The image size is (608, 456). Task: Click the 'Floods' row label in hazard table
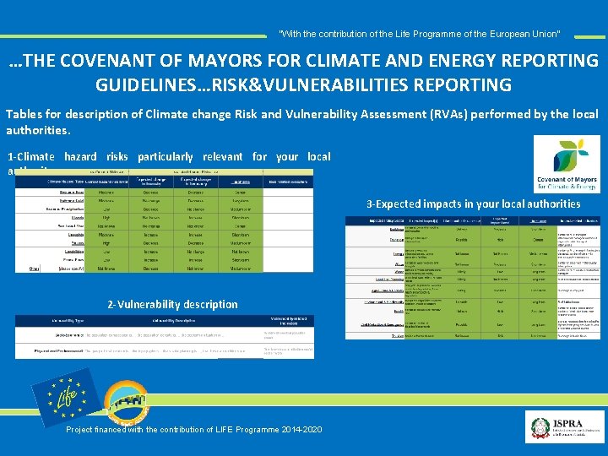click(x=76, y=218)
